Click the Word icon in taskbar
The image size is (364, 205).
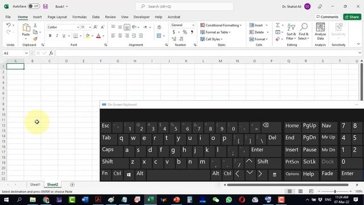85,200
